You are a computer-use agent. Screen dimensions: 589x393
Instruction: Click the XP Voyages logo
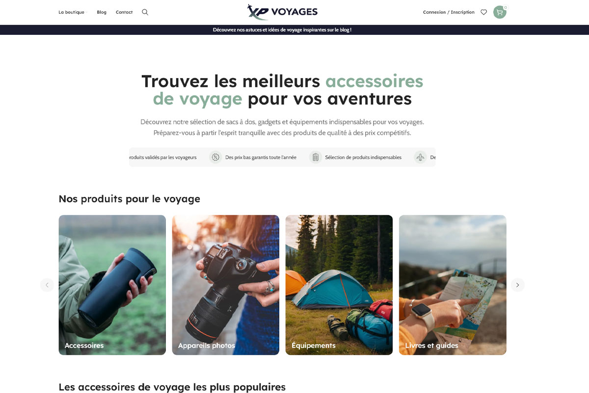pos(282,12)
